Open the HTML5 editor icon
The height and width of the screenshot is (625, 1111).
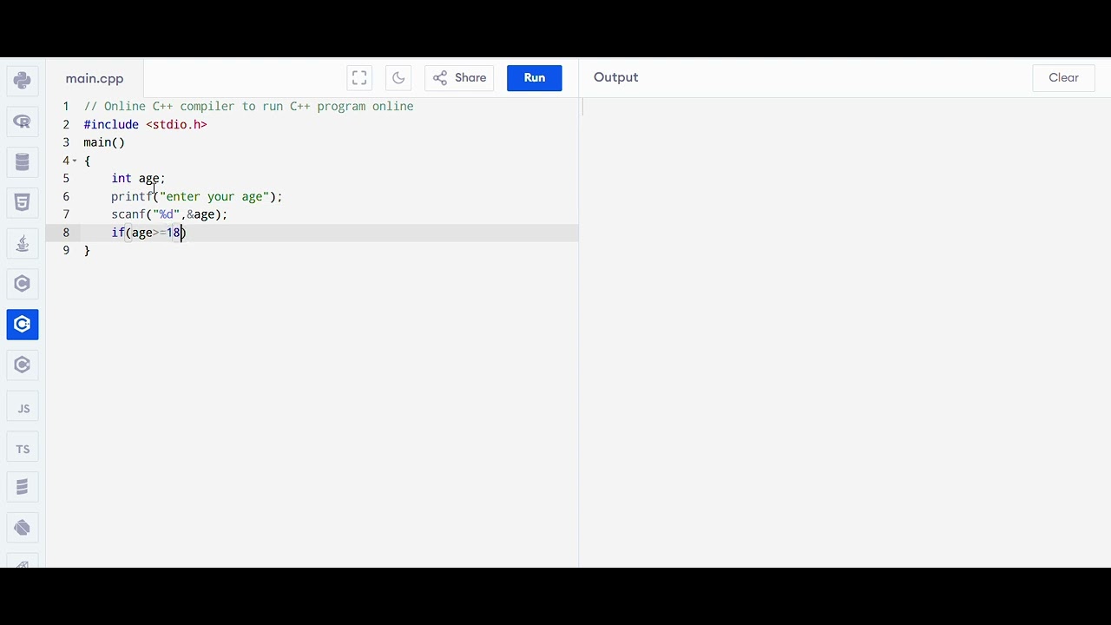coord(23,202)
